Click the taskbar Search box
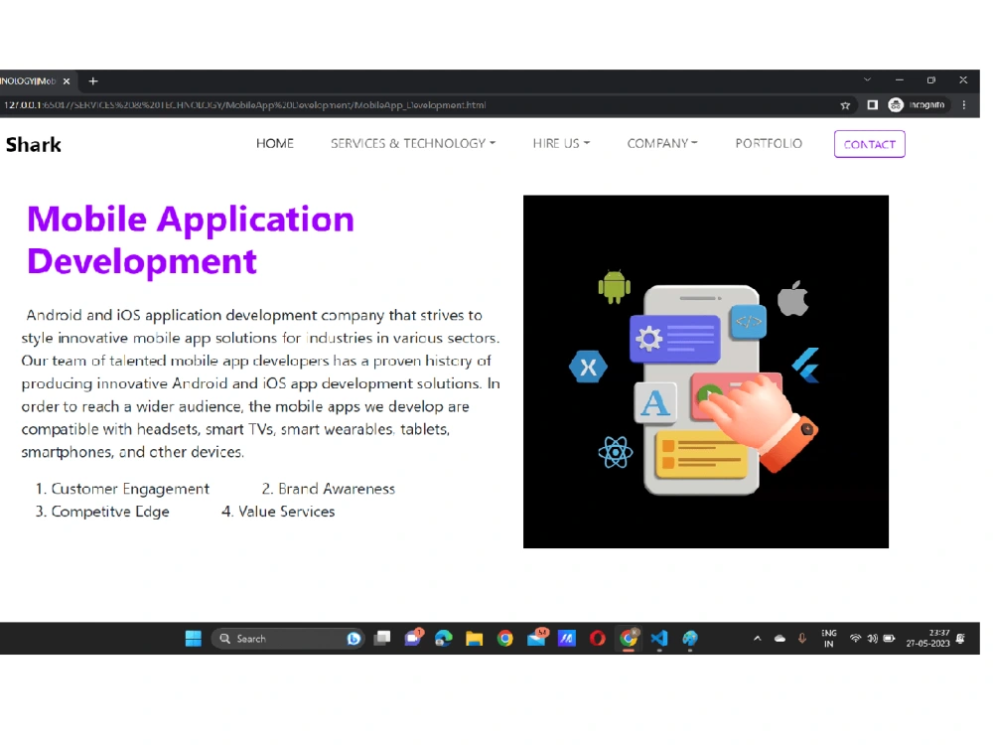The width and height of the screenshot is (993, 745). tap(288, 639)
